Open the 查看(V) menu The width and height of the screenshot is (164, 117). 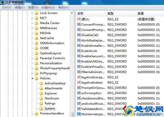pyautogui.click(x=33, y=7)
